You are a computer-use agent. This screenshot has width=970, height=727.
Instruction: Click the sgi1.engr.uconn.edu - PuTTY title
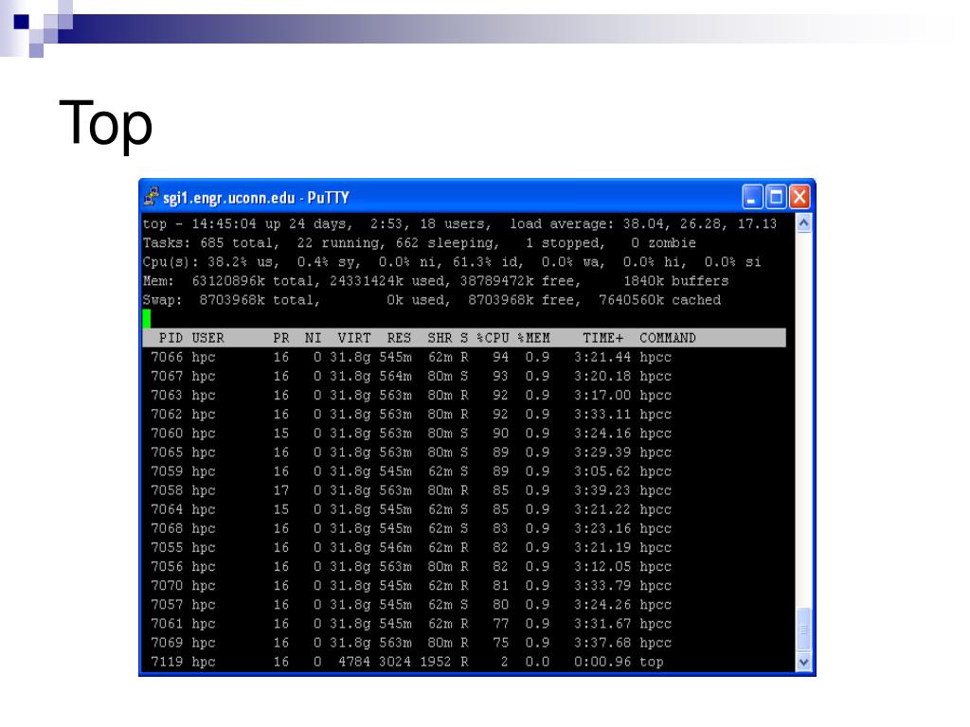coord(256,198)
